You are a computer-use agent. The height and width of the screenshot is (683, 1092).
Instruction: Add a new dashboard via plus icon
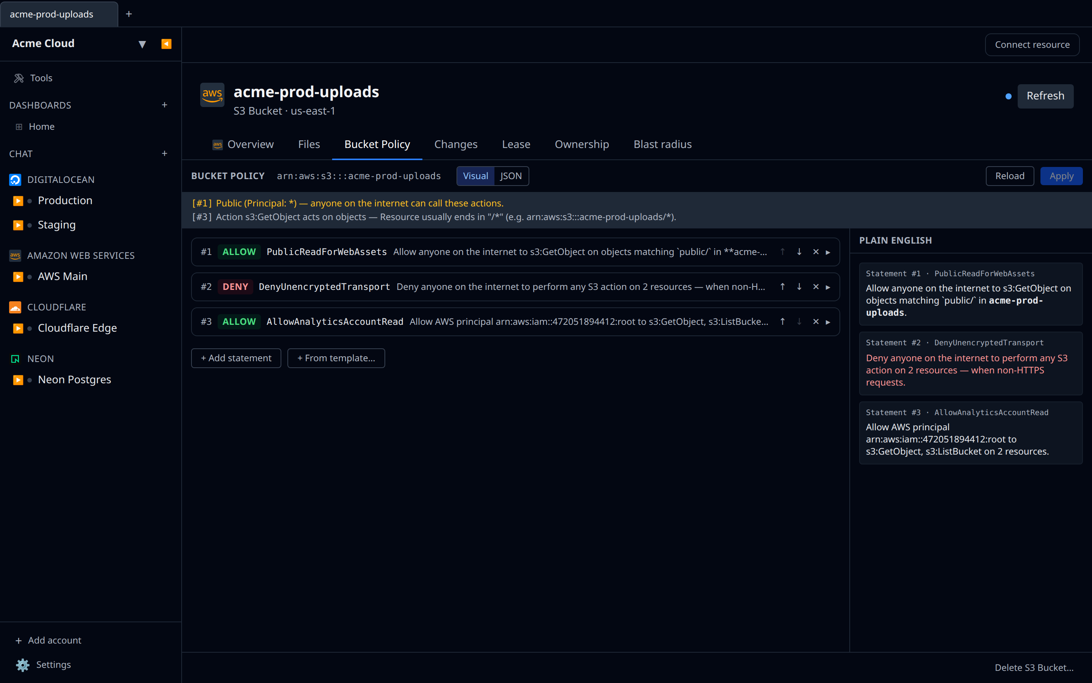point(164,105)
